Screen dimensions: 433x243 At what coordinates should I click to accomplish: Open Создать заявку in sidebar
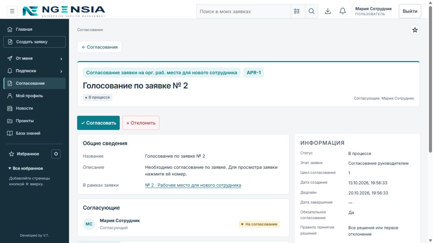(34, 42)
